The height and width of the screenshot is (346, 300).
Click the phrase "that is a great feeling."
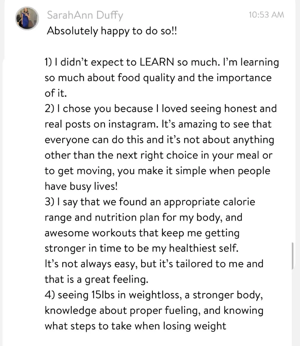[96, 279]
